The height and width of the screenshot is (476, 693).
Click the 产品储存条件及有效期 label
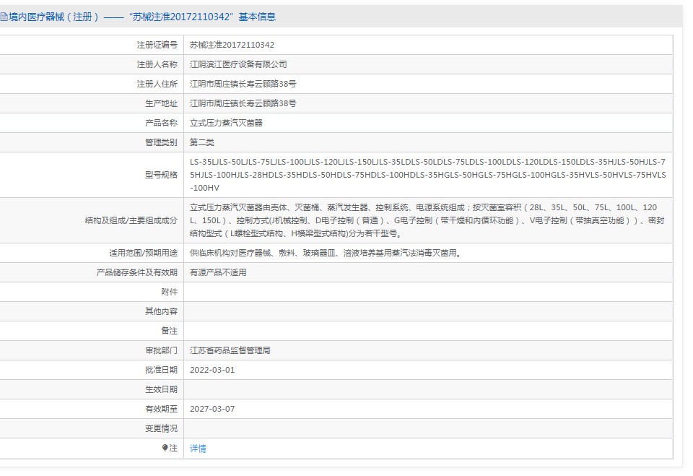[x=137, y=272]
